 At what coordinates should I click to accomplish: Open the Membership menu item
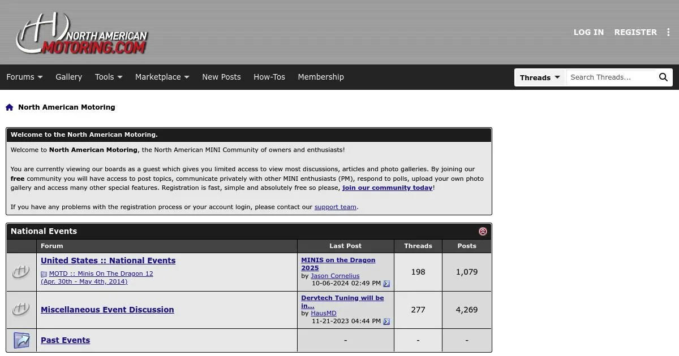click(x=321, y=77)
